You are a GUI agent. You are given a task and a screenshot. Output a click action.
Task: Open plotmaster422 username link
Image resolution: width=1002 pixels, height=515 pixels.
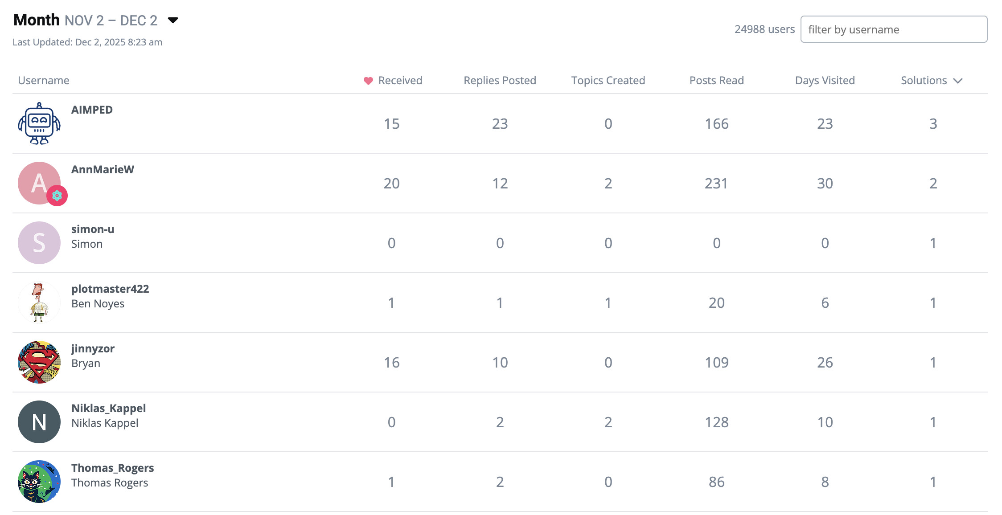coord(110,289)
